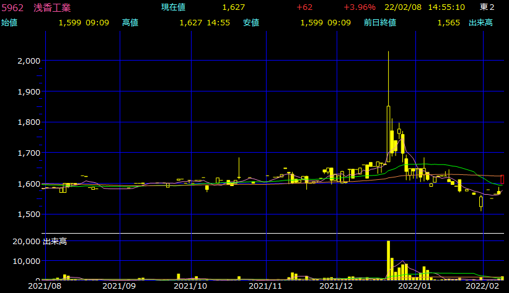This screenshot has height=293, width=509.
Task: Click the 2021/08 date axis label
Action: [x=45, y=287]
